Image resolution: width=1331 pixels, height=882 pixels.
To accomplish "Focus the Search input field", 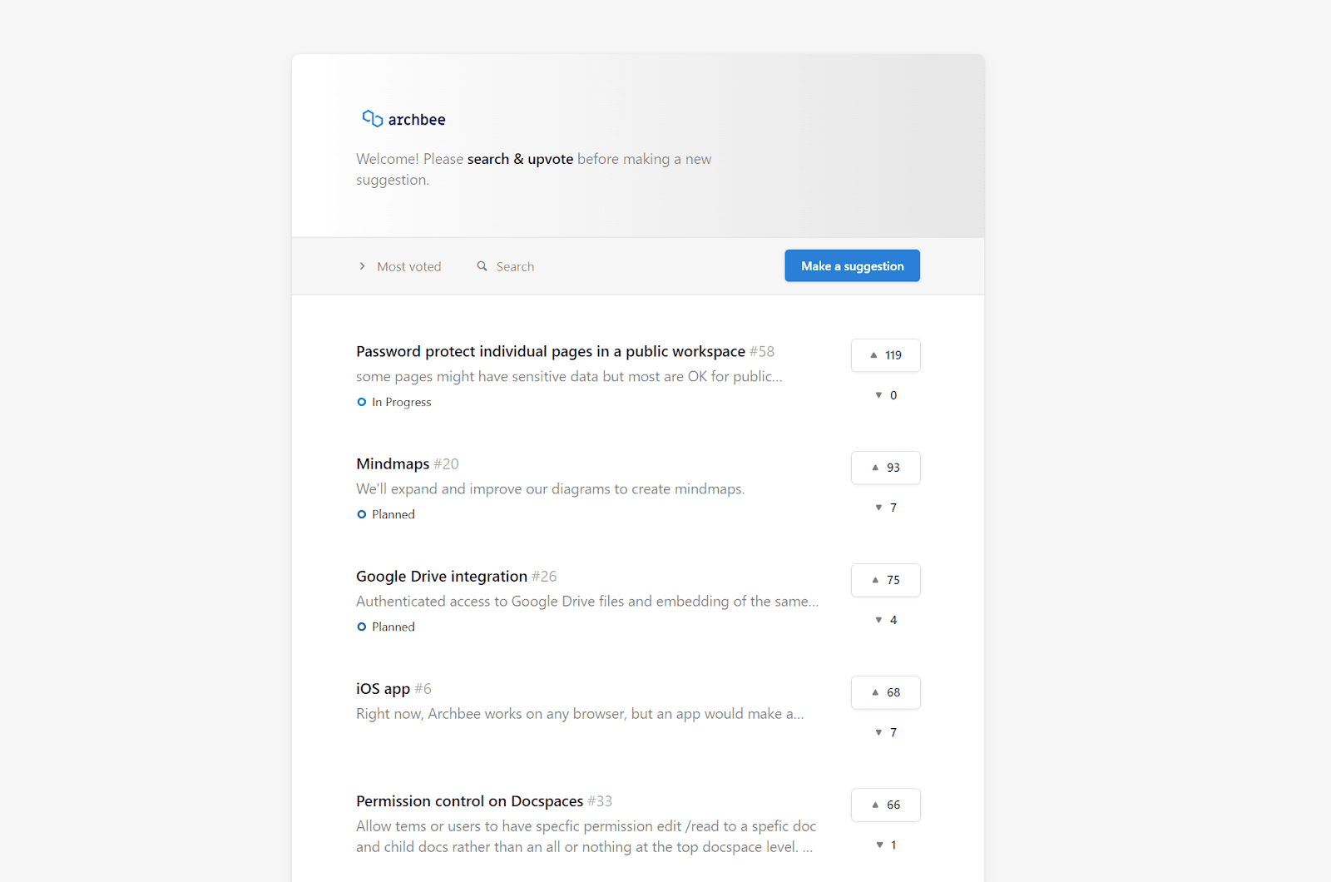I will [x=516, y=266].
